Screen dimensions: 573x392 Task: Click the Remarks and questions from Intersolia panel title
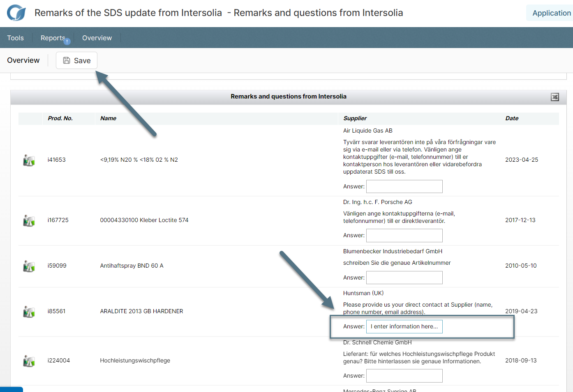[289, 96]
